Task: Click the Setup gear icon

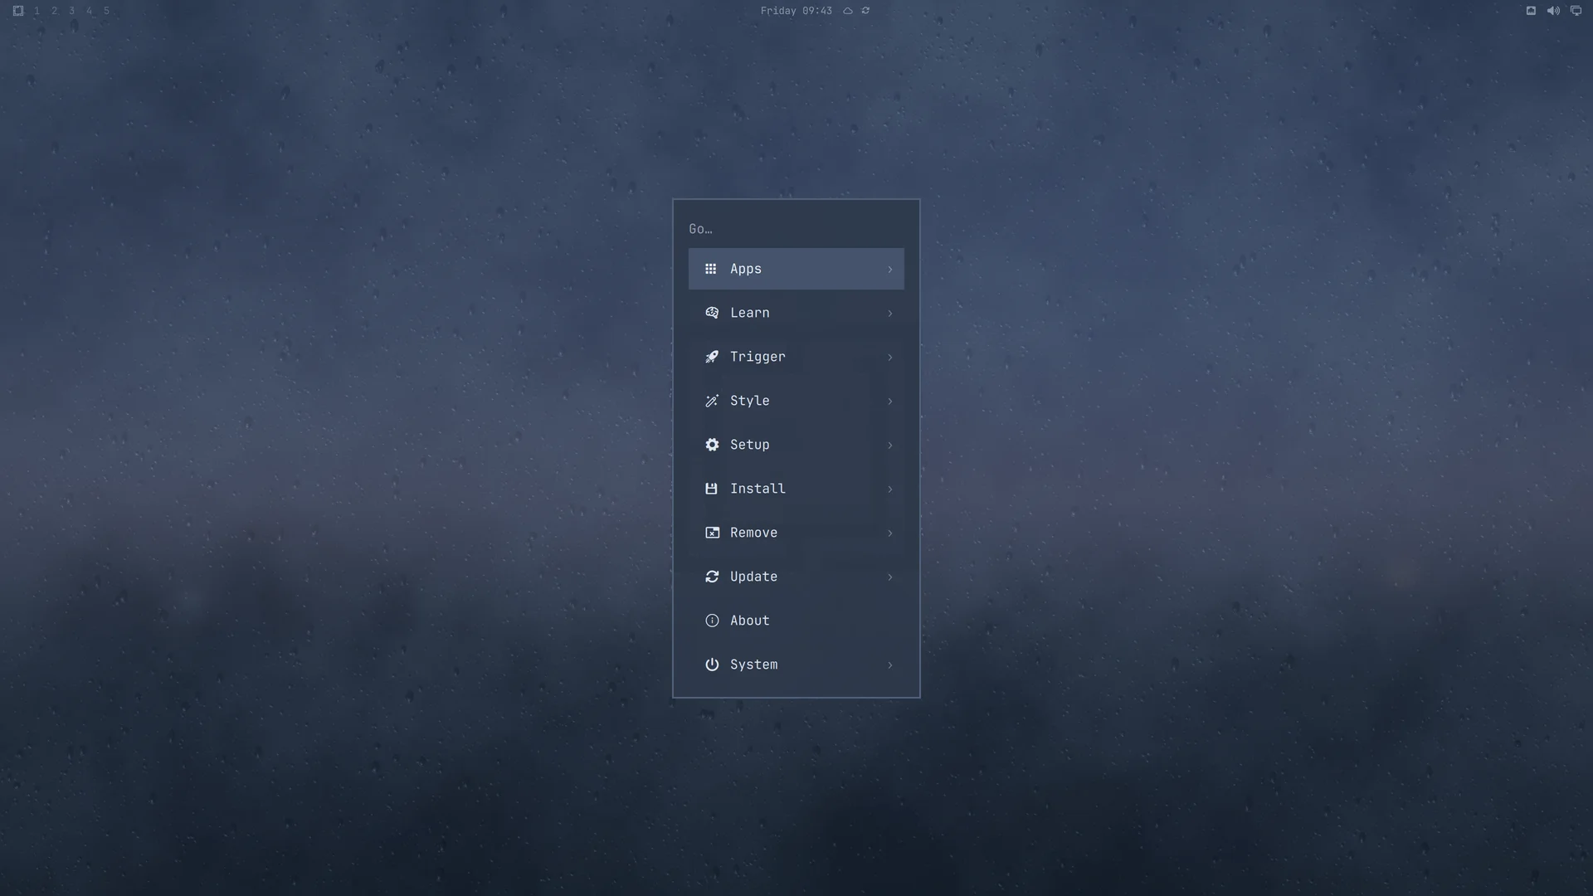Action: coord(712,445)
